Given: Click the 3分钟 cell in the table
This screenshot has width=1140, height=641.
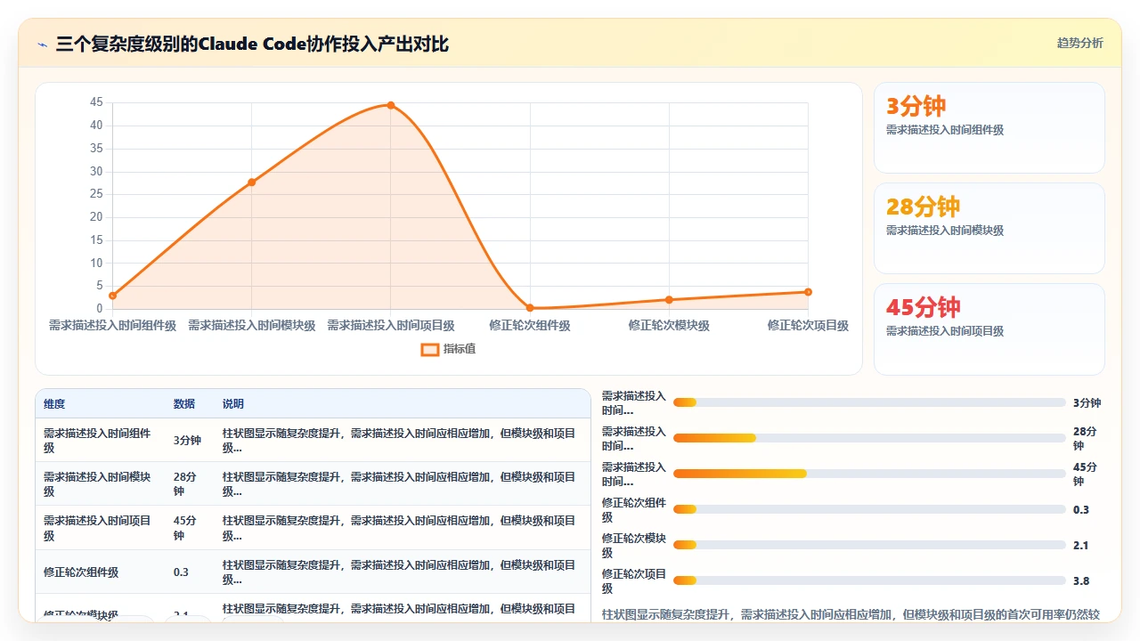Looking at the screenshot, I should pyautogui.click(x=187, y=441).
